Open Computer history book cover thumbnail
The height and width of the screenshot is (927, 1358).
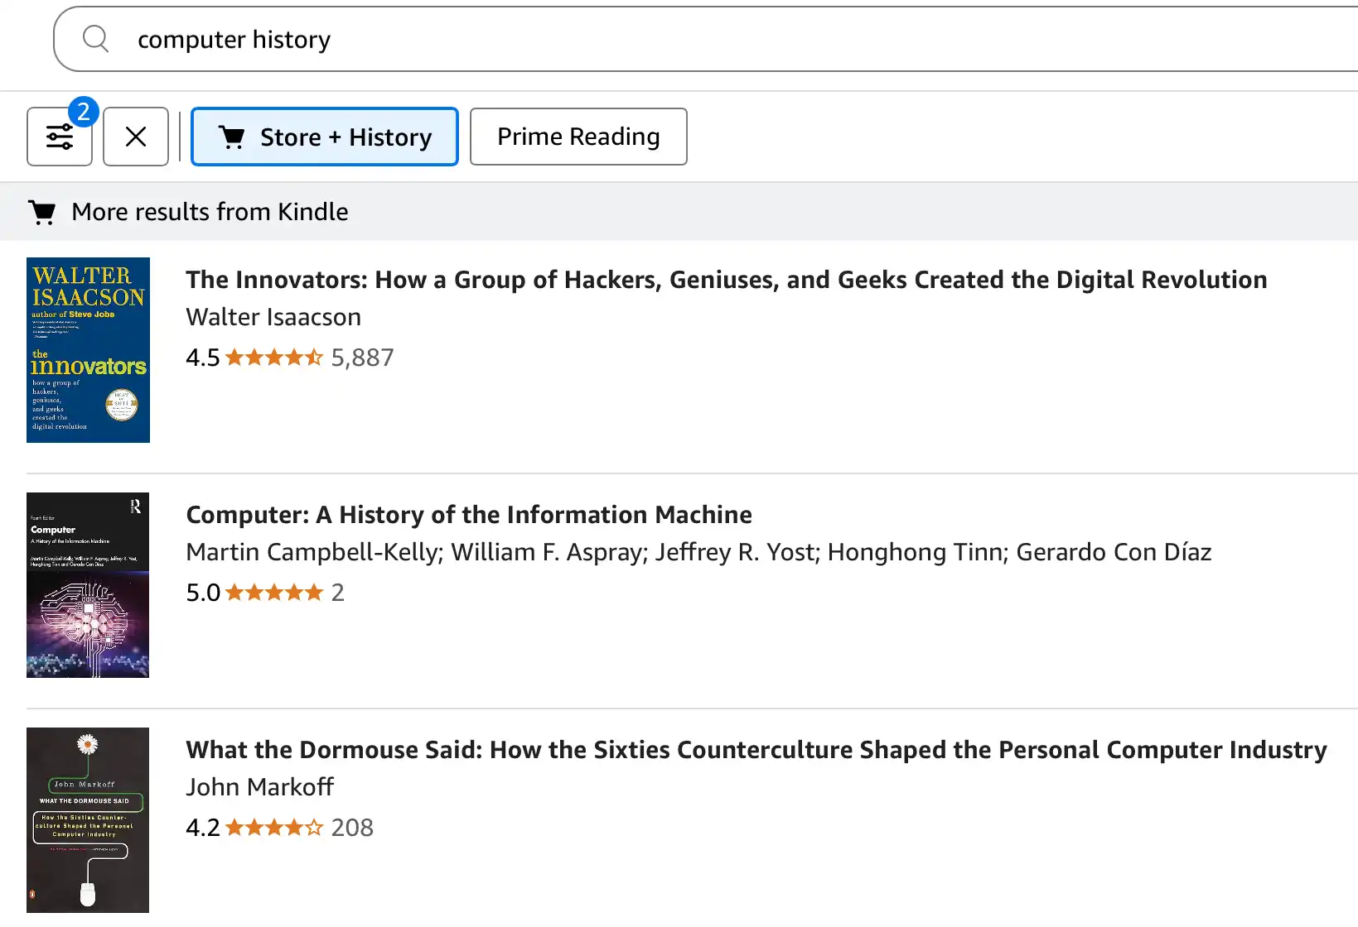88,585
